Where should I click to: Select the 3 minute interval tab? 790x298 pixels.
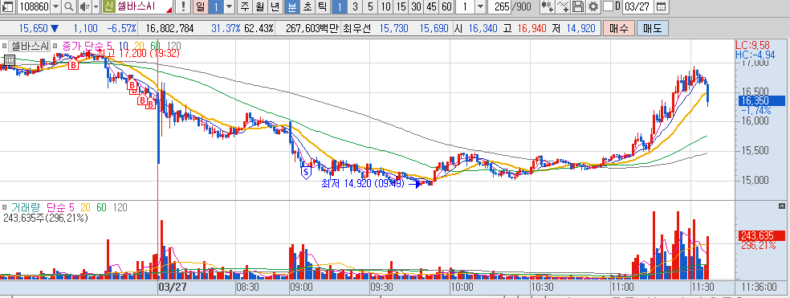point(355,7)
